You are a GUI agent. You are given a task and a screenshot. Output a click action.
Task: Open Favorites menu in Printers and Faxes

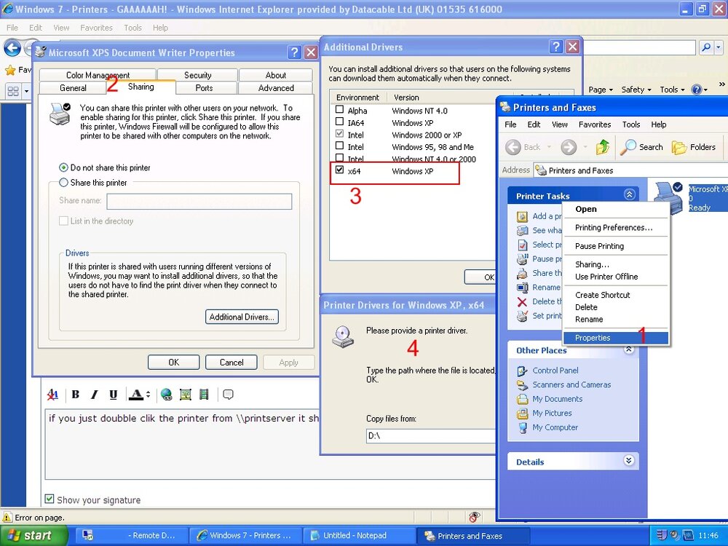(595, 124)
